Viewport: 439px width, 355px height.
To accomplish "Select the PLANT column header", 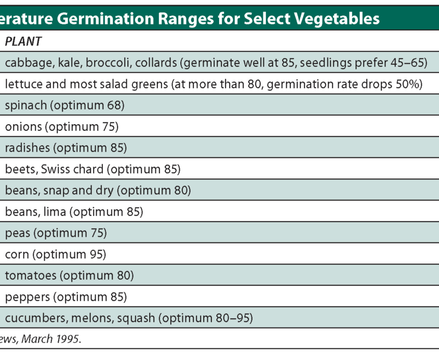I will [x=23, y=41].
